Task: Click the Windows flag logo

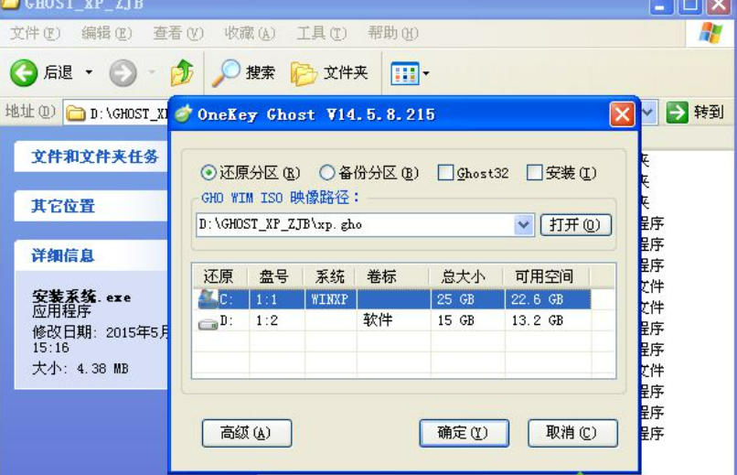Action: tap(710, 32)
